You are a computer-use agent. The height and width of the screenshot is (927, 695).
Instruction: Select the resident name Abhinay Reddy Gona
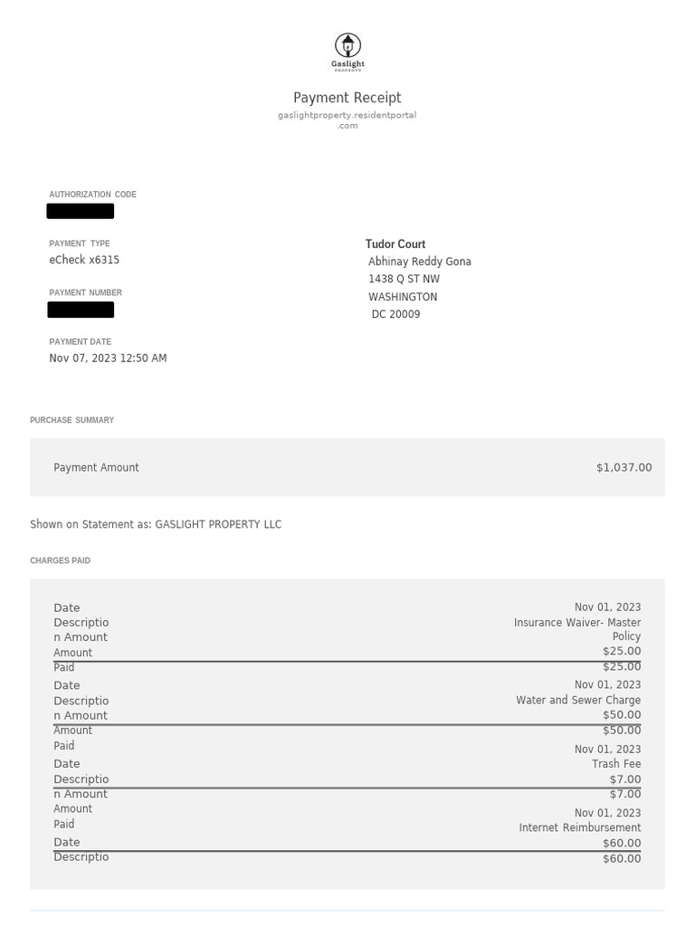pos(420,262)
